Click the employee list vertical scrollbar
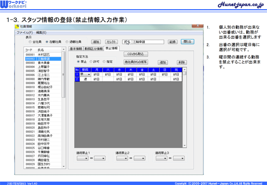 coord(63,108)
